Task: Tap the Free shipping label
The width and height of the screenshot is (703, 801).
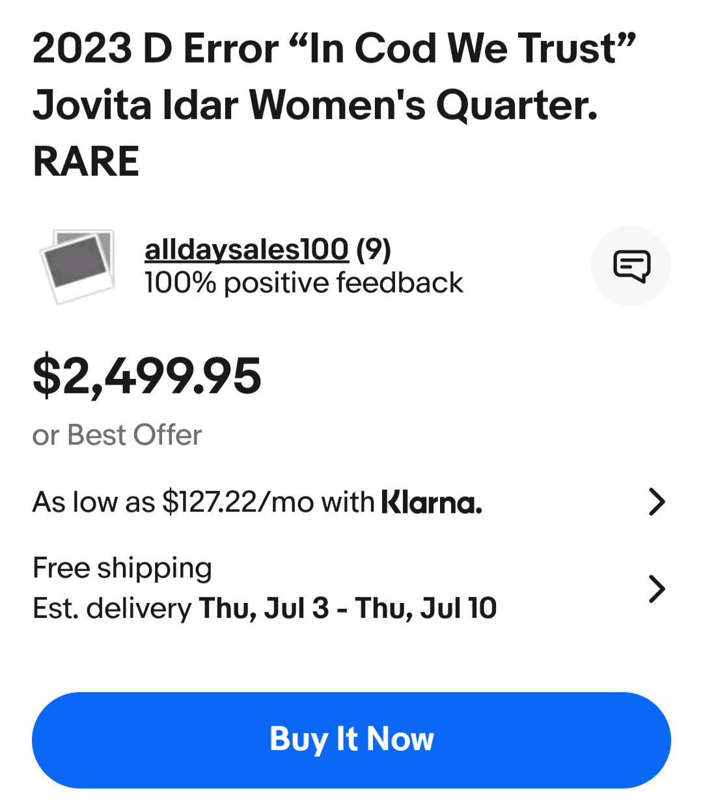Action: 122,568
